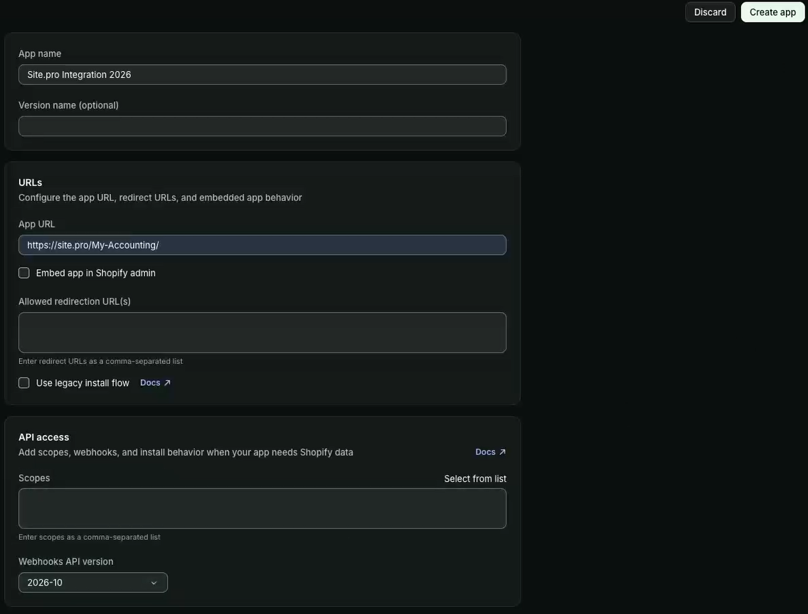
Task: Click the 'URLs' section heading
Action: [31, 183]
